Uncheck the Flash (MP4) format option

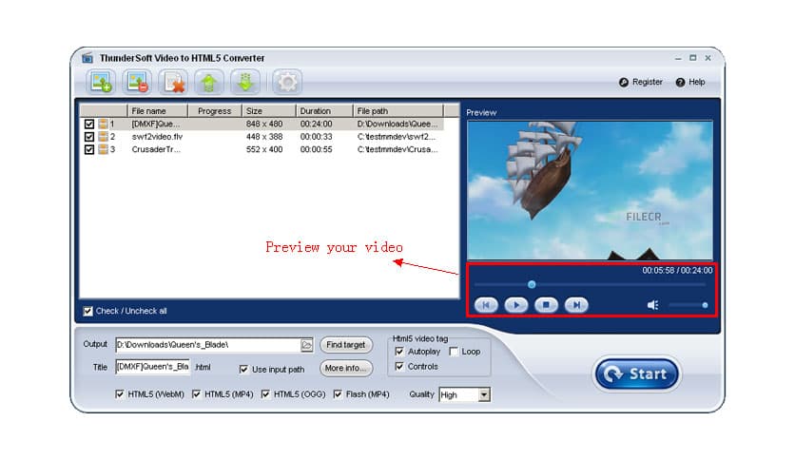pos(338,394)
